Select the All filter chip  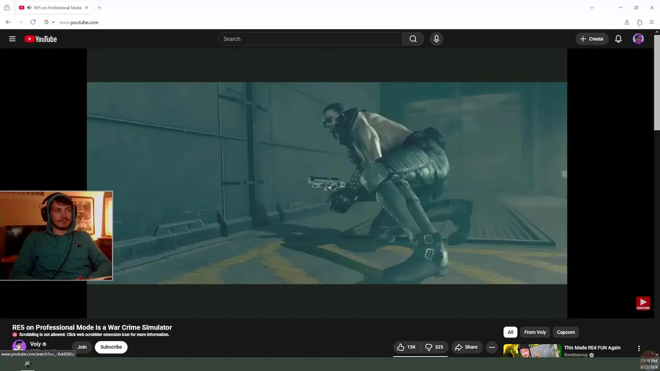[510, 332]
